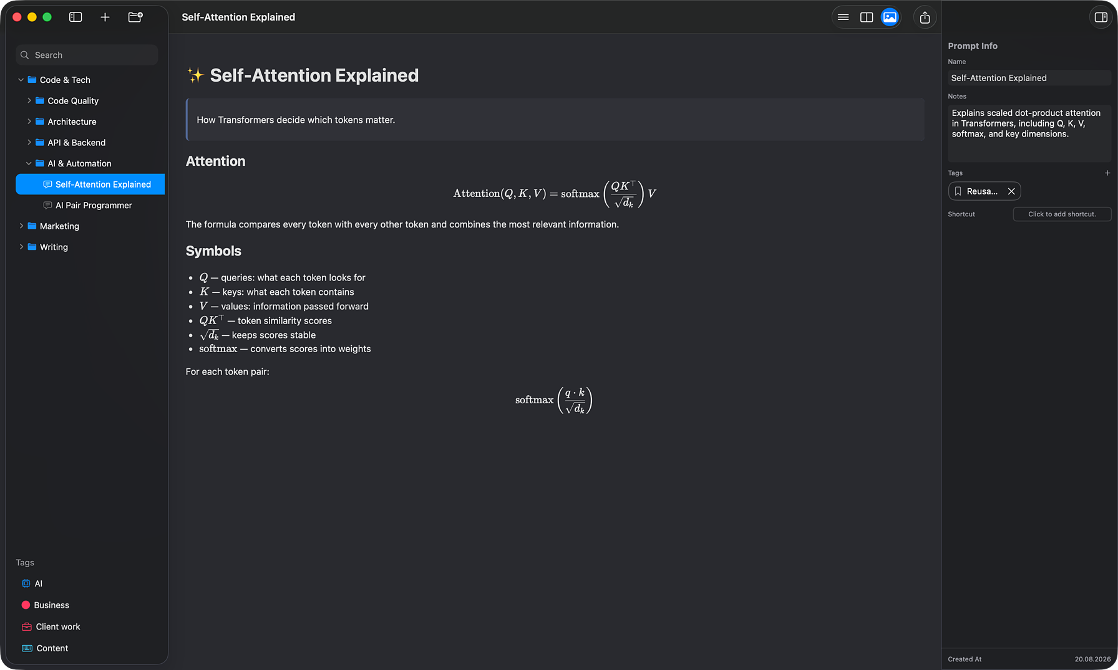
Task: Add a tag with plus icon
Action: 1107,173
